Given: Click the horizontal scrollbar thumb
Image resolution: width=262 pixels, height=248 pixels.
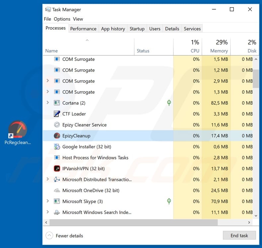Looking at the screenshot, I should (x=134, y=222).
